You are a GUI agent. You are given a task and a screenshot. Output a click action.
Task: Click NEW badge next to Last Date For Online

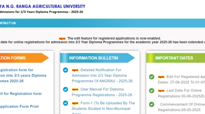[x=161, y=91]
